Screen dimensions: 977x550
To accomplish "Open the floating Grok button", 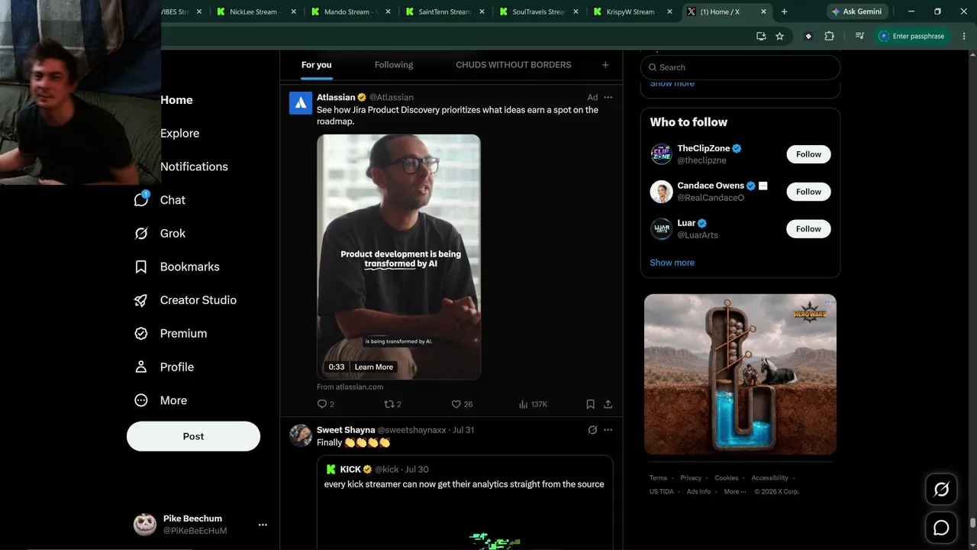I will coord(941,490).
